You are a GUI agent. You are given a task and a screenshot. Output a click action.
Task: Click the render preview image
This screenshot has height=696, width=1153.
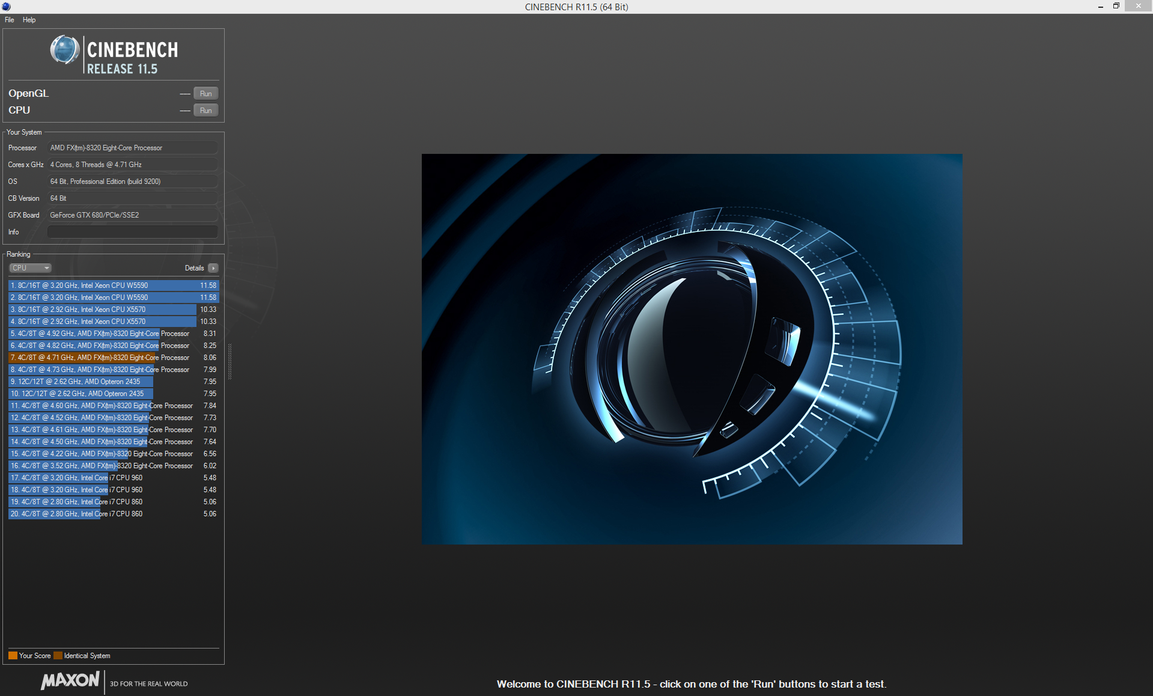tap(692, 349)
